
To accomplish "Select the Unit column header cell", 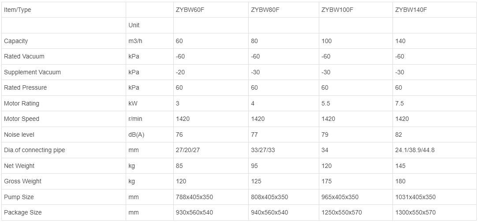I will coord(134,25).
